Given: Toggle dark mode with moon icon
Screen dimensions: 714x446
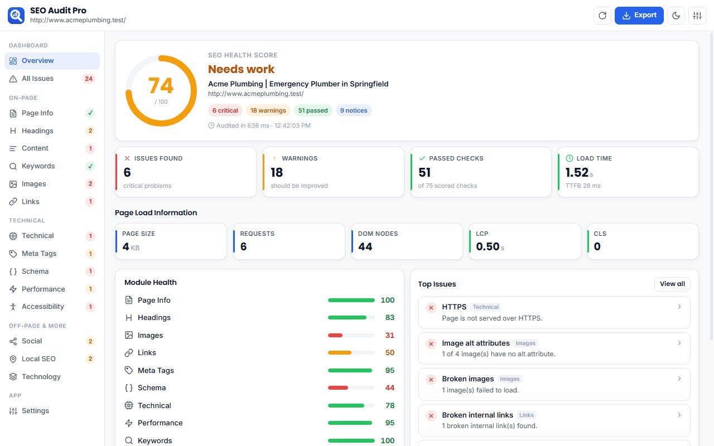Looking at the screenshot, I should (x=677, y=16).
